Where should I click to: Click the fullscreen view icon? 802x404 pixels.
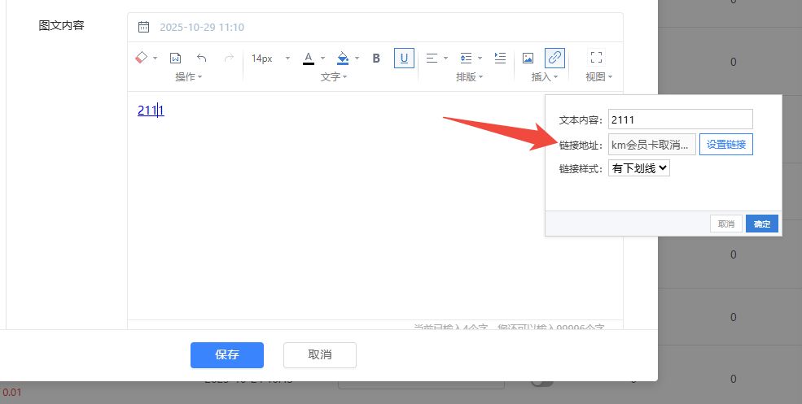pos(596,58)
